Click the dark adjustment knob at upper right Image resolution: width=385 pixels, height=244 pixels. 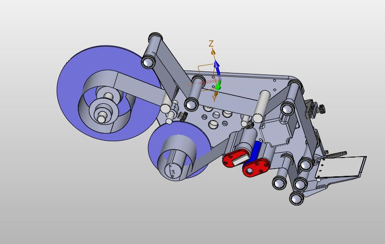click(x=321, y=109)
